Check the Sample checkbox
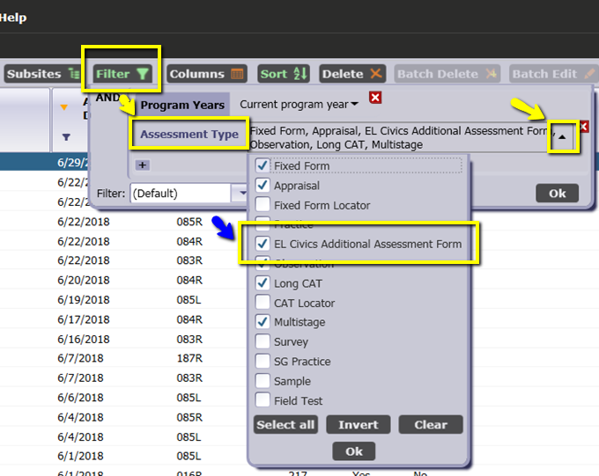The width and height of the screenshot is (599, 476). (x=263, y=381)
